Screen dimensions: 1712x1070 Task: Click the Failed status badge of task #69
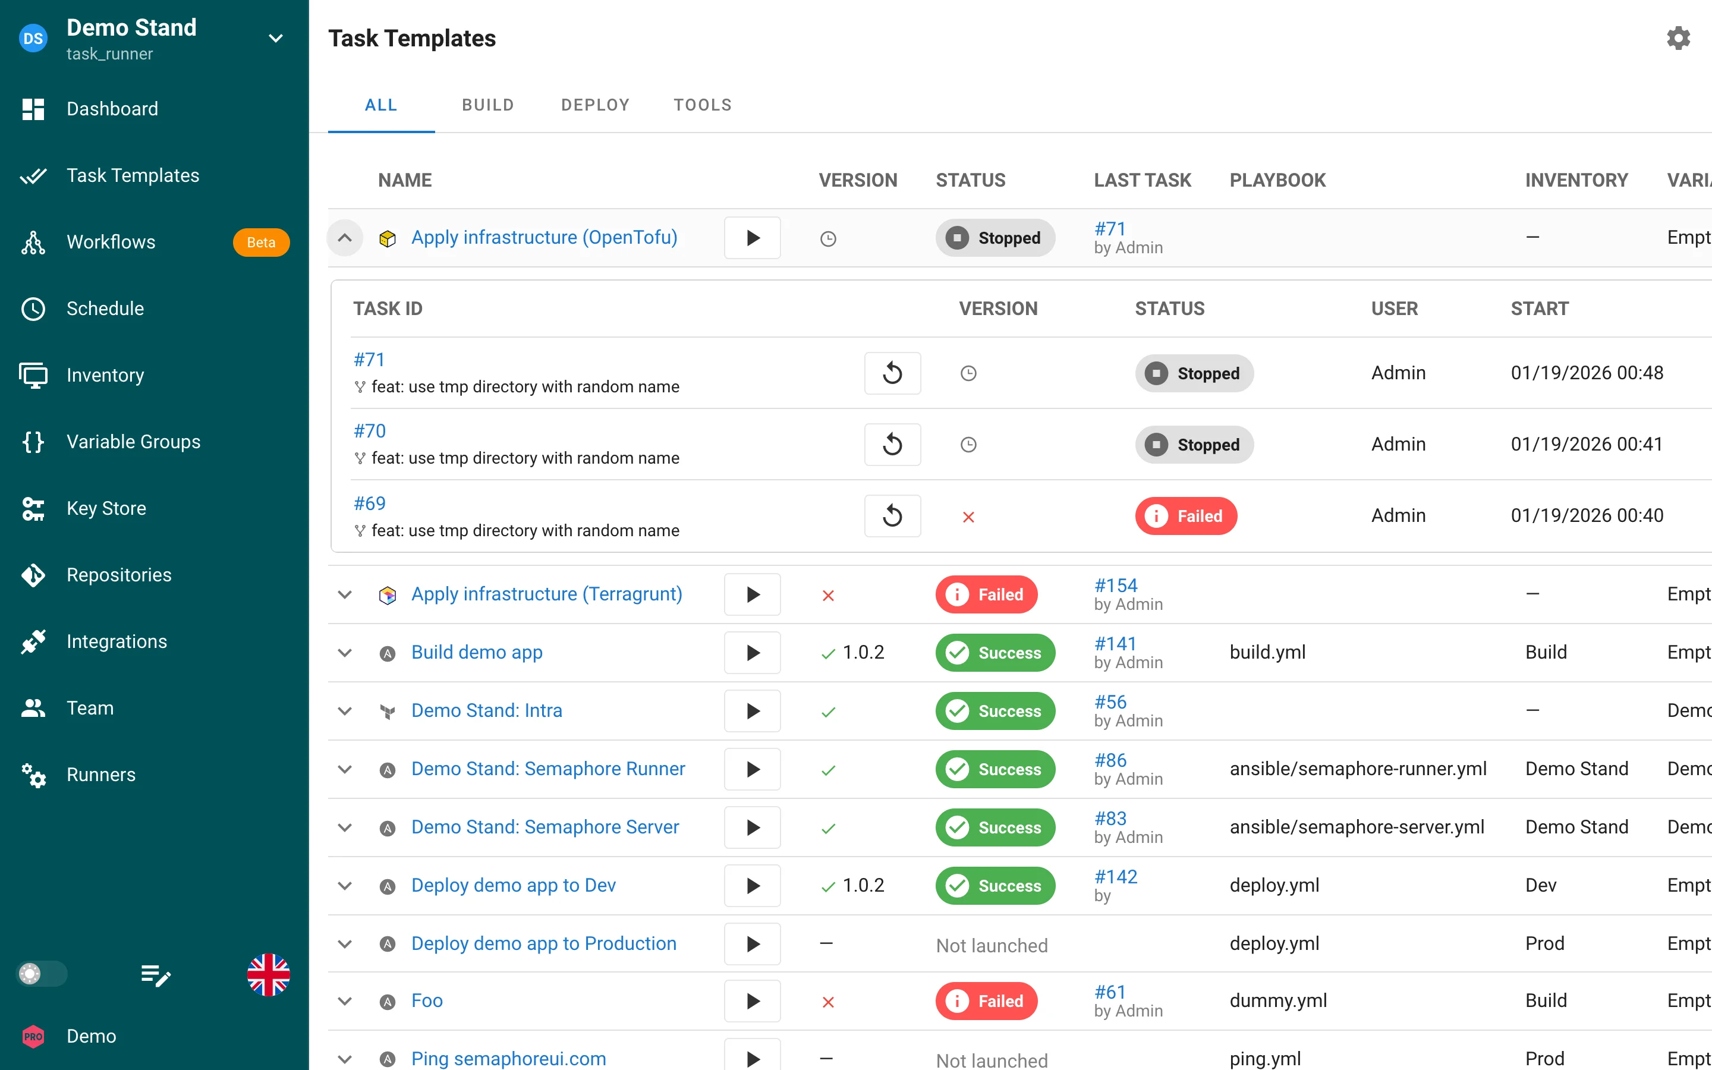click(1187, 516)
